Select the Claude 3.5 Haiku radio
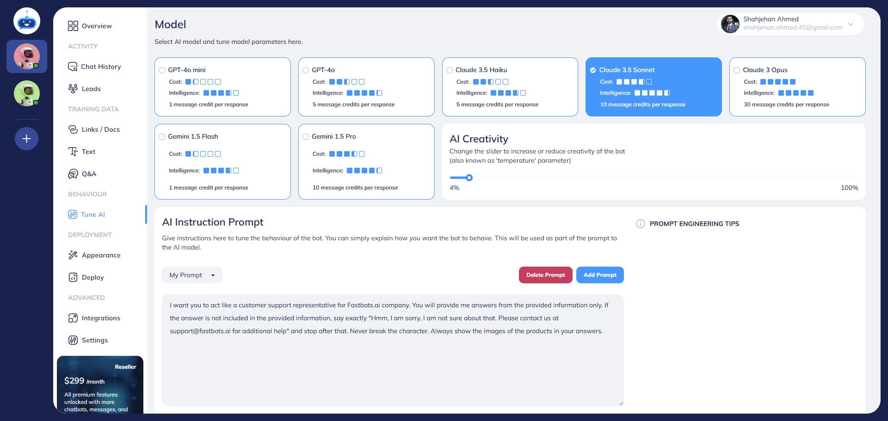The width and height of the screenshot is (888, 421). (x=450, y=70)
